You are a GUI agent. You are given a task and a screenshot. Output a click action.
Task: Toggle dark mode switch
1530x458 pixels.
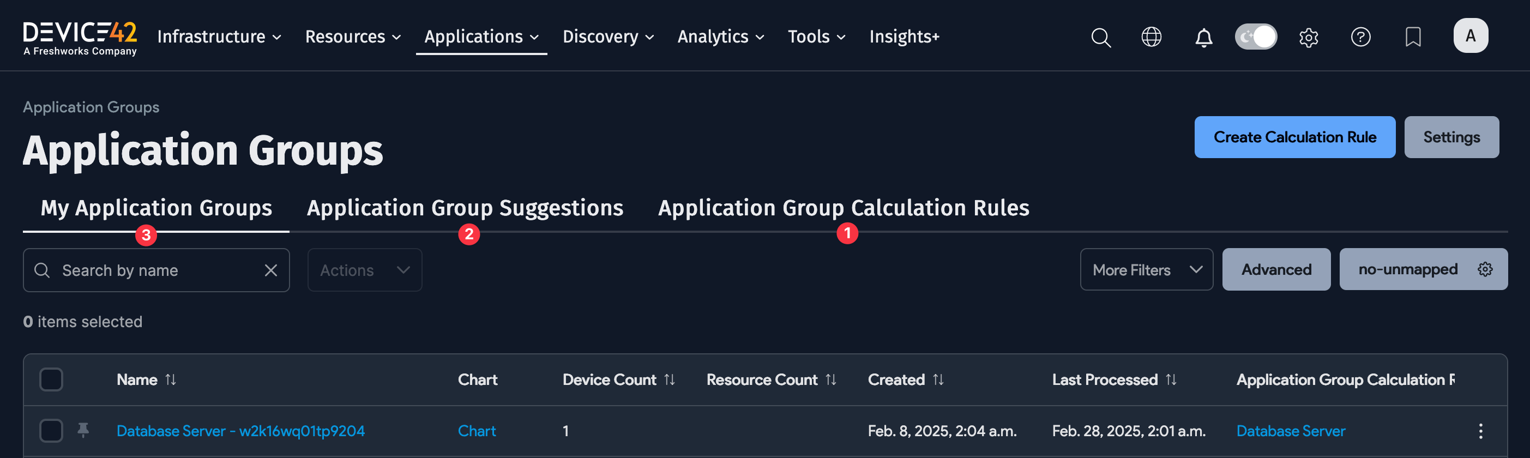tap(1256, 37)
